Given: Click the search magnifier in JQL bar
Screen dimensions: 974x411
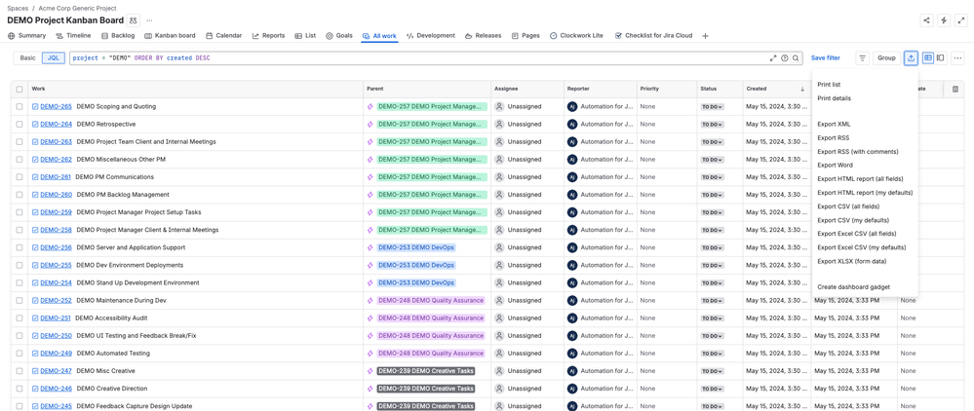Looking at the screenshot, I should [796, 58].
